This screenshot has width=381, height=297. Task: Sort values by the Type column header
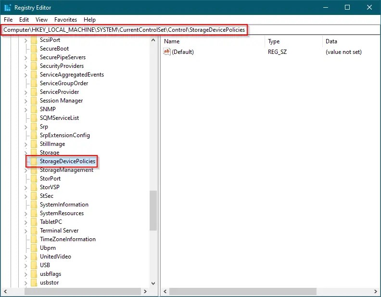tap(294, 41)
